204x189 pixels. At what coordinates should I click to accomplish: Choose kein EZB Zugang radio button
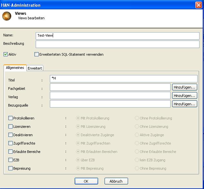pos(137,160)
